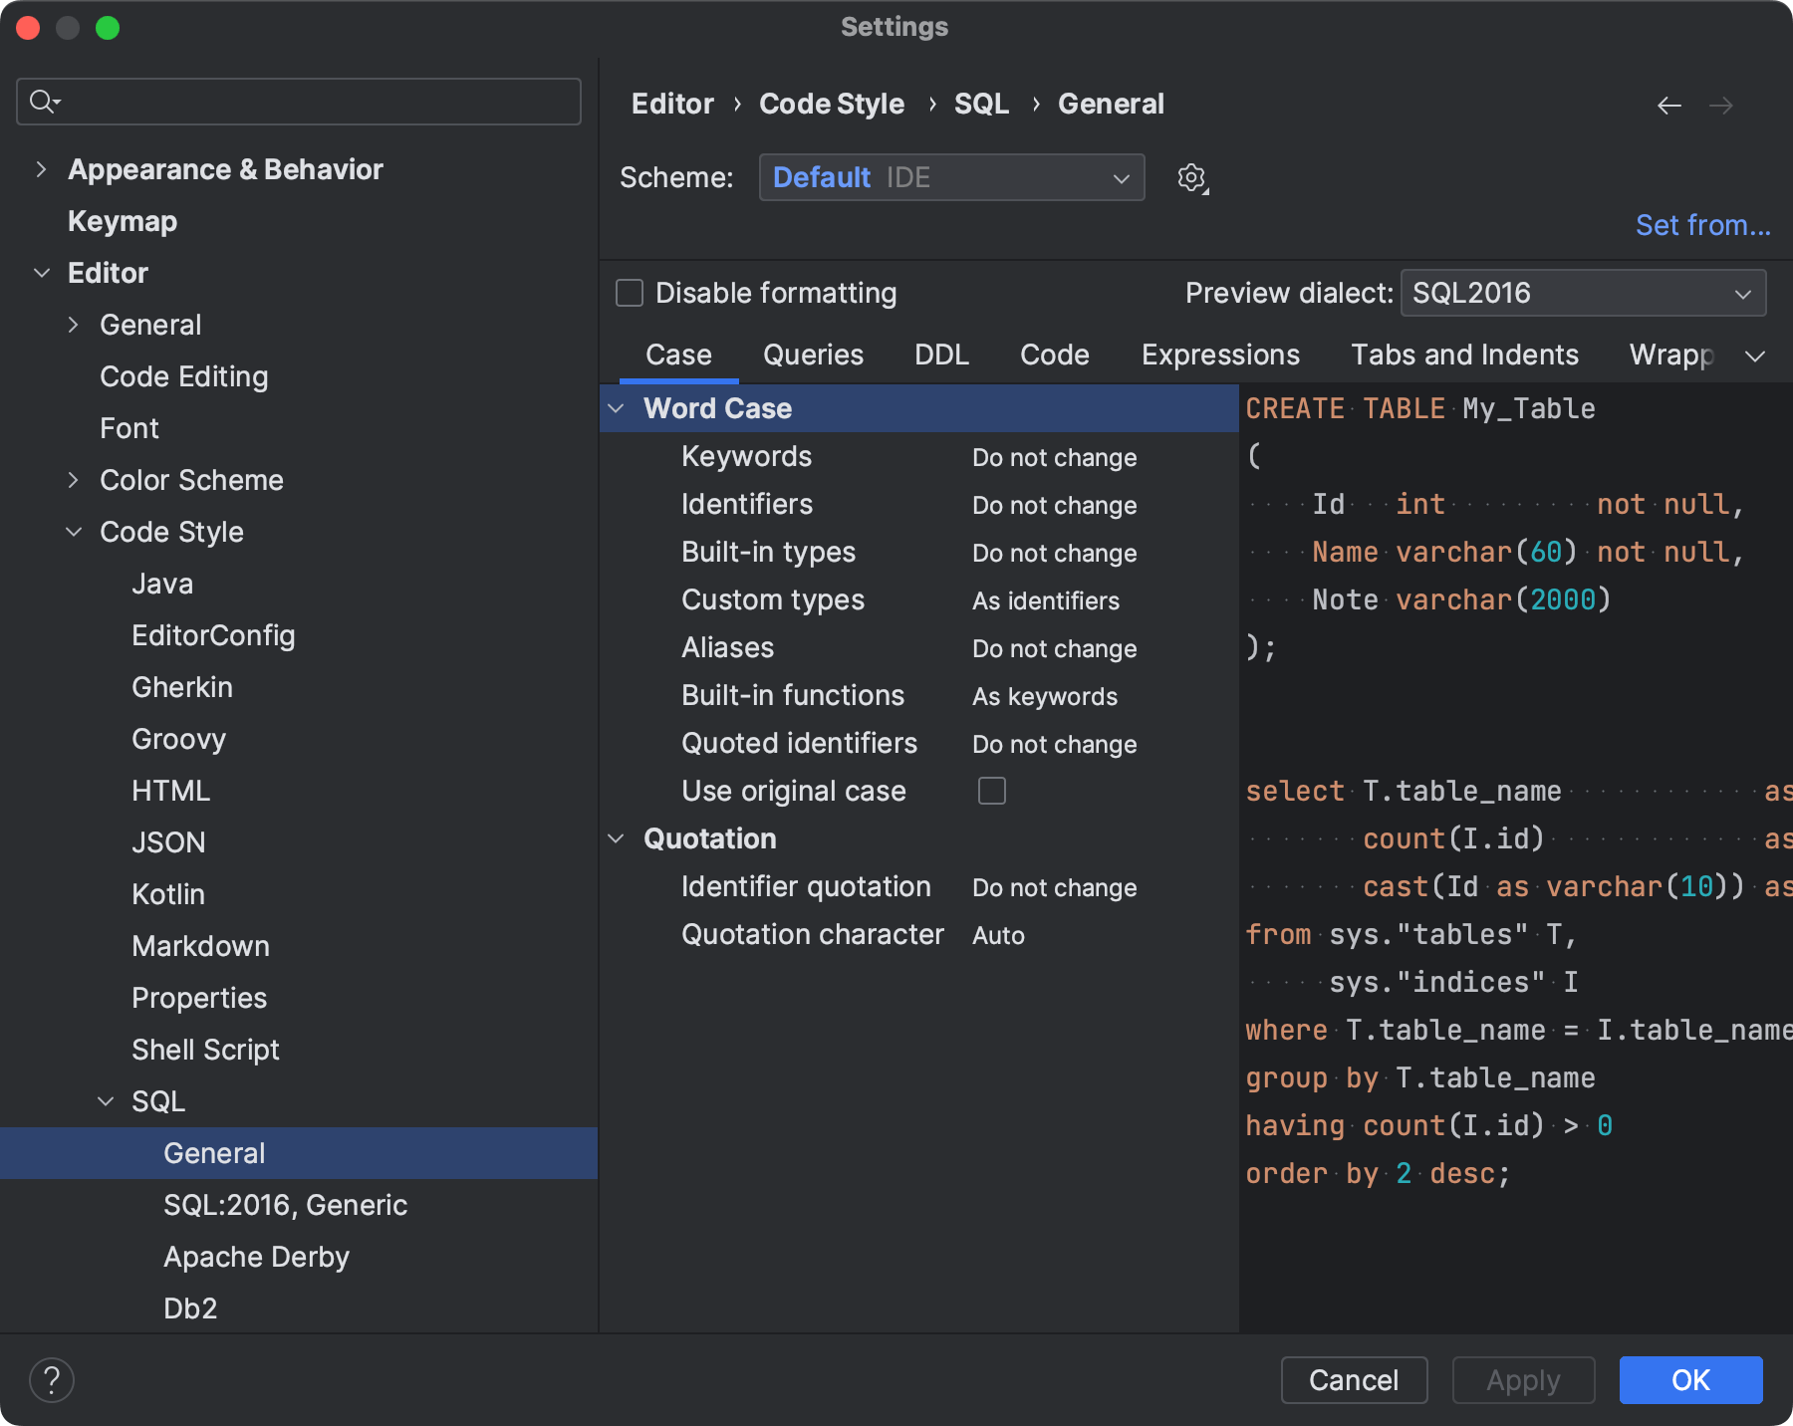This screenshot has width=1793, height=1426.
Task: Select Apache Derby in the sidebar
Action: pyautogui.click(x=256, y=1257)
